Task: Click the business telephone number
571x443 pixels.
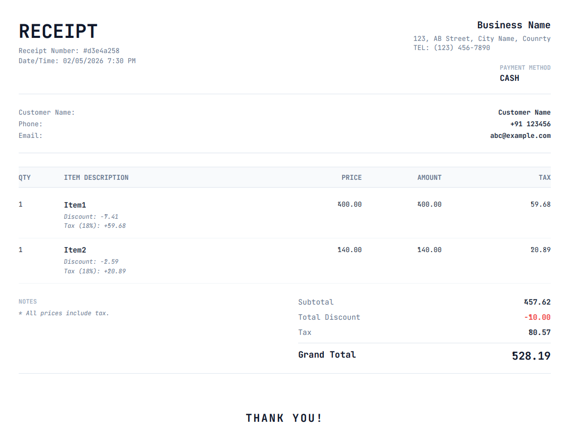Action: pos(462,47)
